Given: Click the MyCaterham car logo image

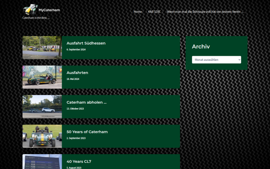Looking at the screenshot, I should [30, 9].
